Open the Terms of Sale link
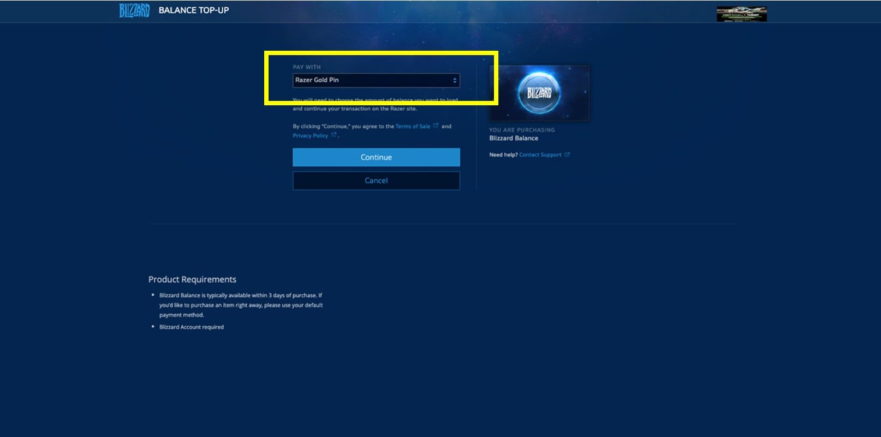Screen dimensions: 881x437 coord(413,126)
